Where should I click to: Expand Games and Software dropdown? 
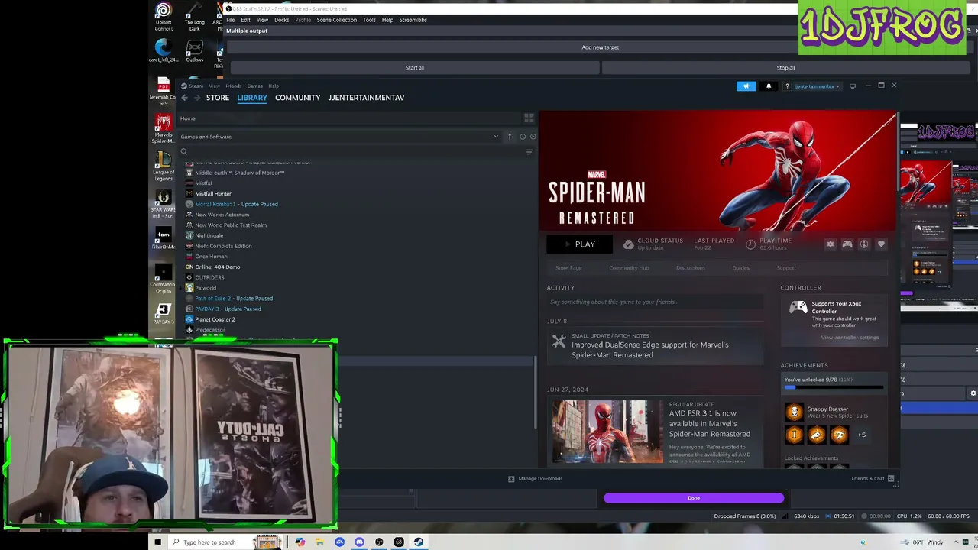pyautogui.click(x=496, y=137)
